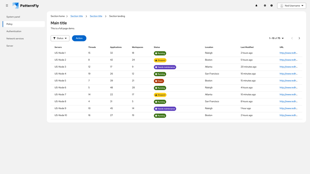Click Stopped status badge for US-Node 2
This screenshot has width=310, height=174.
[x=160, y=60]
